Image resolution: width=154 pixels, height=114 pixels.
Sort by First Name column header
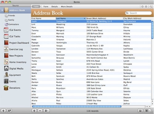pos(43,18)
